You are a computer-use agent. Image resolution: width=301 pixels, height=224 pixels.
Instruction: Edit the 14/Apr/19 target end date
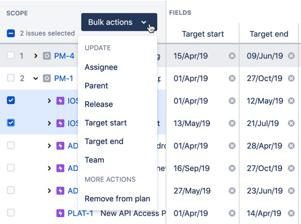click(x=264, y=213)
